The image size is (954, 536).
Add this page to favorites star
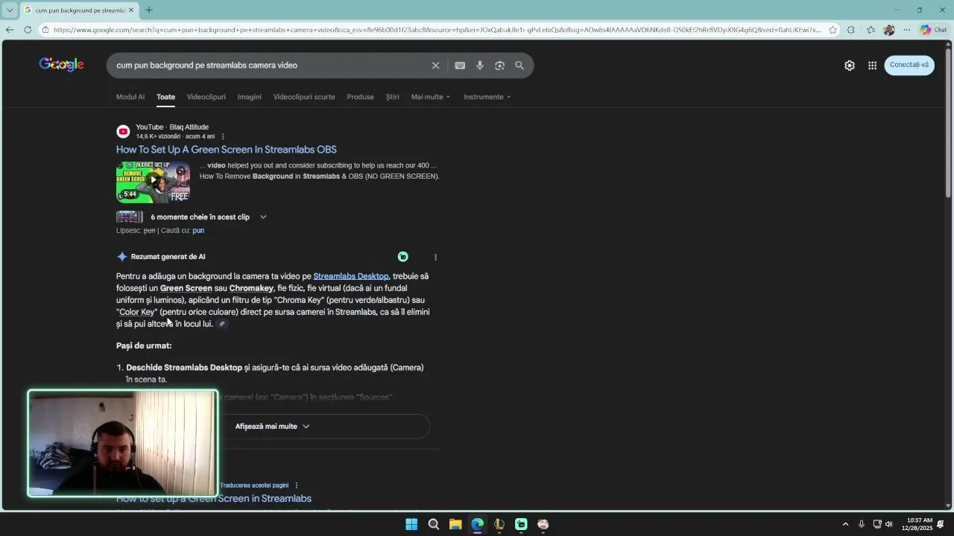(833, 30)
